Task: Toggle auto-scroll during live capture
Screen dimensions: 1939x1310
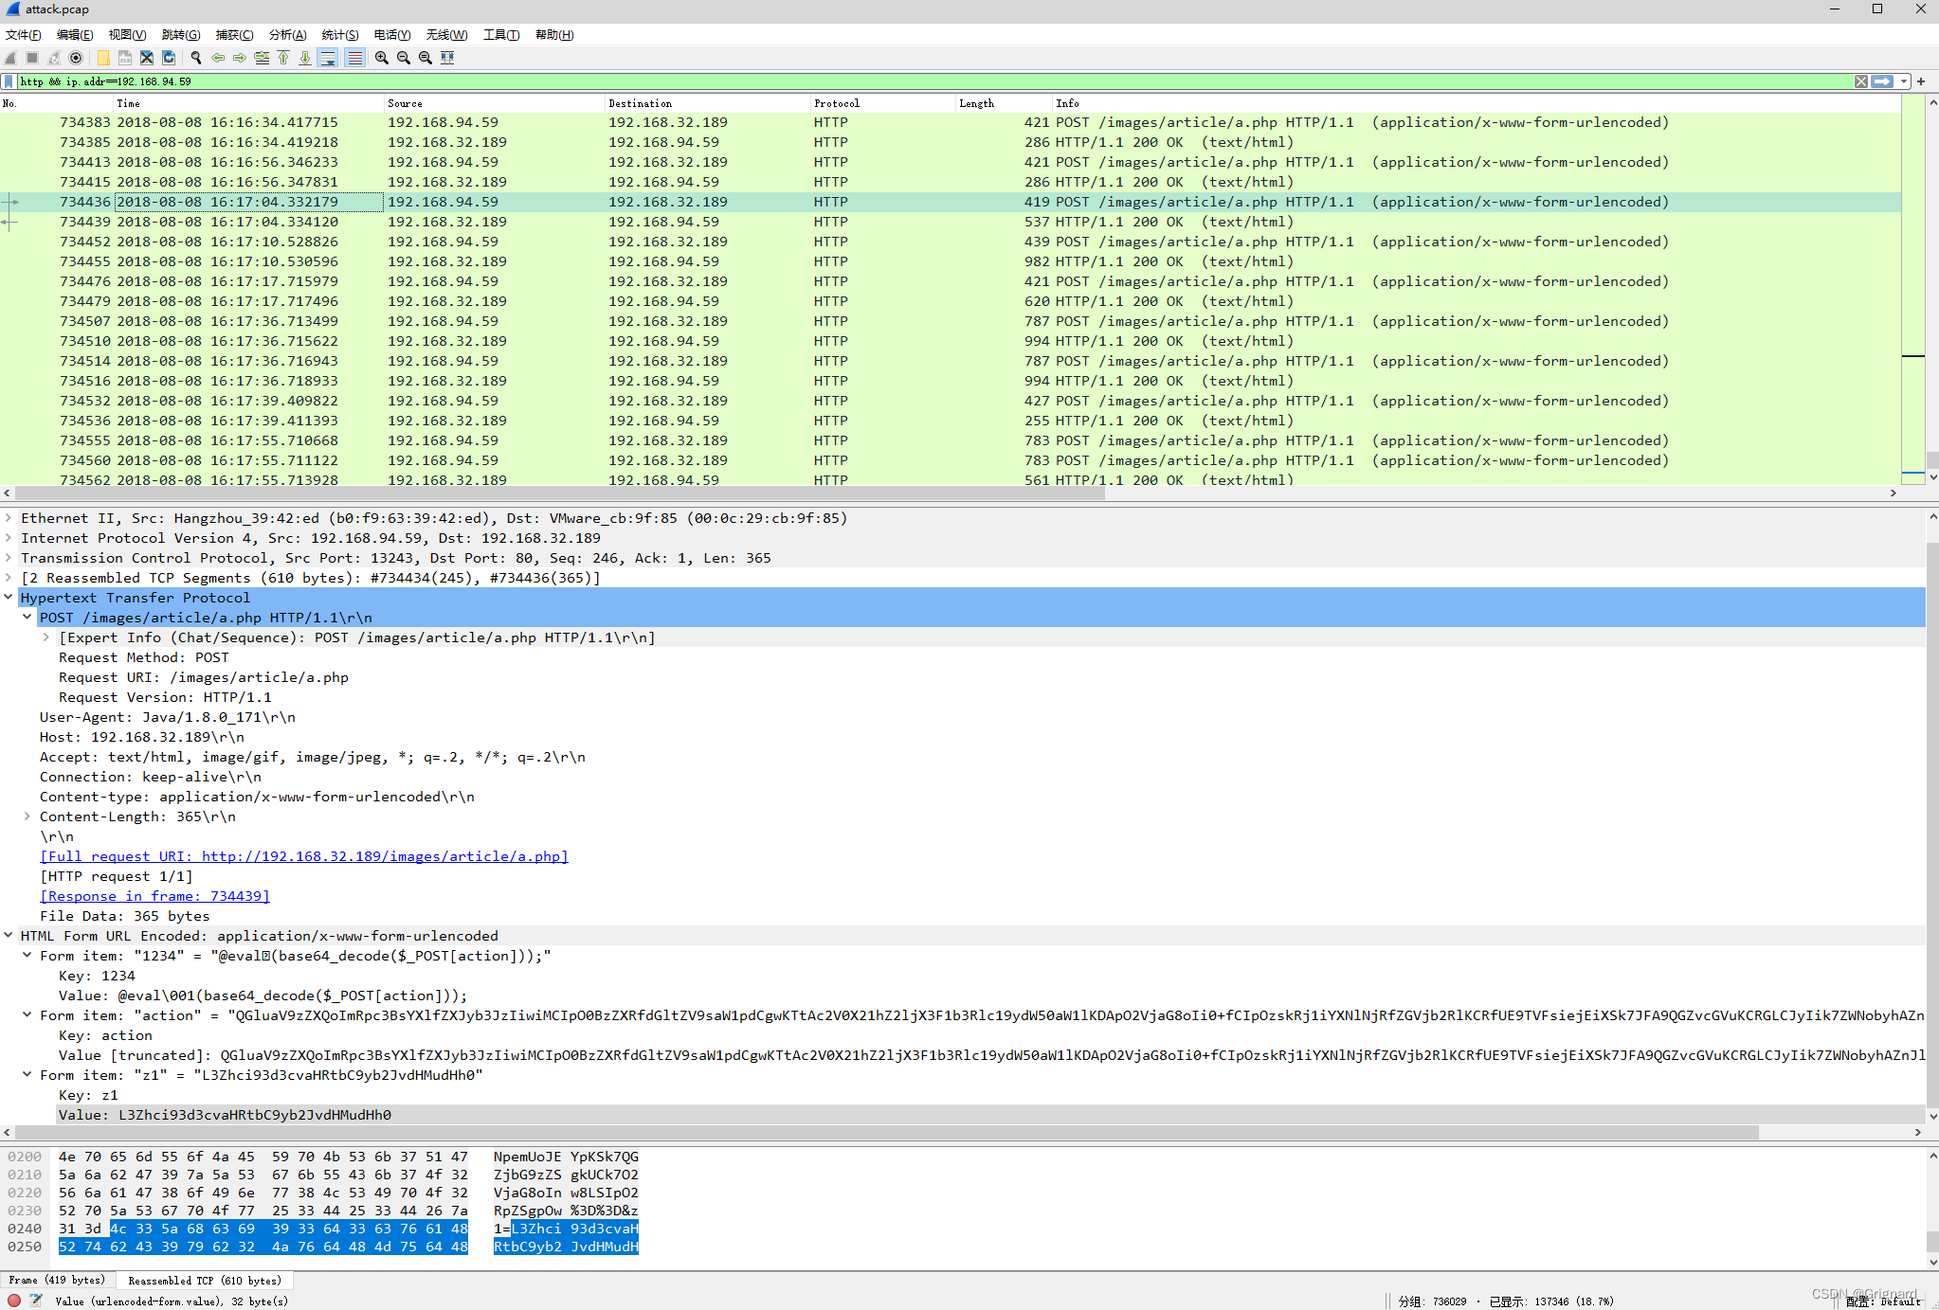Action: [x=328, y=58]
